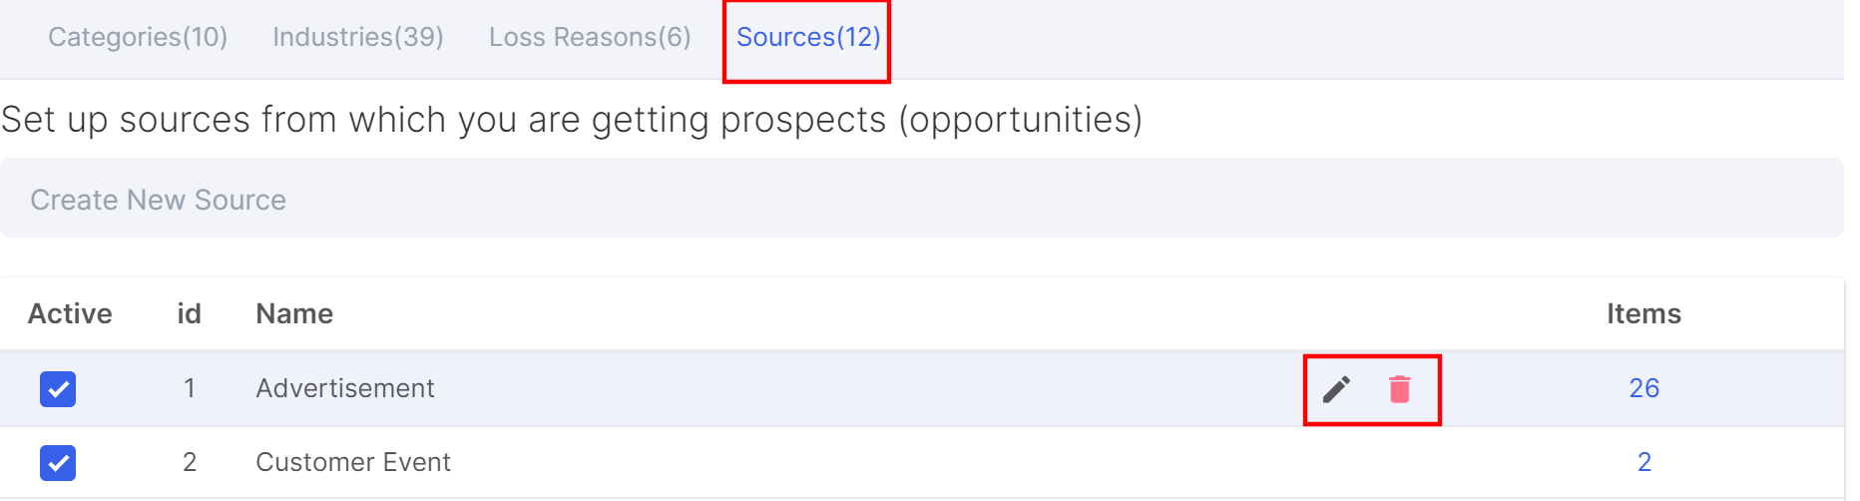Select the Advertisement source name

pyautogui.click(x=345, y=388)
